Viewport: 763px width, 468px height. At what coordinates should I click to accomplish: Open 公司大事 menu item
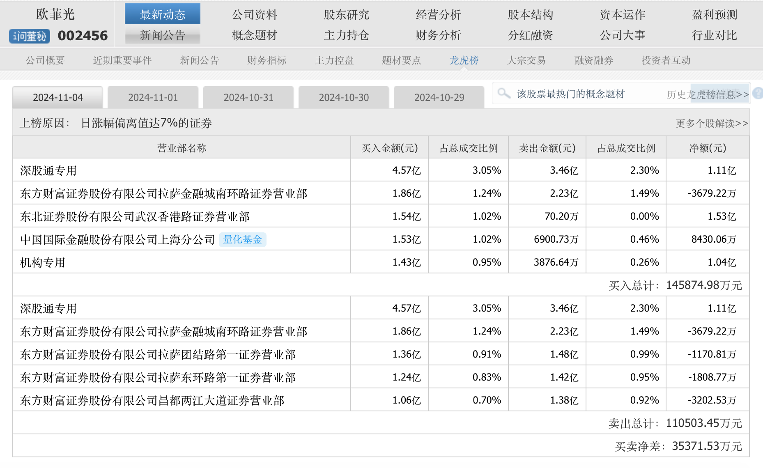point(623,35)
